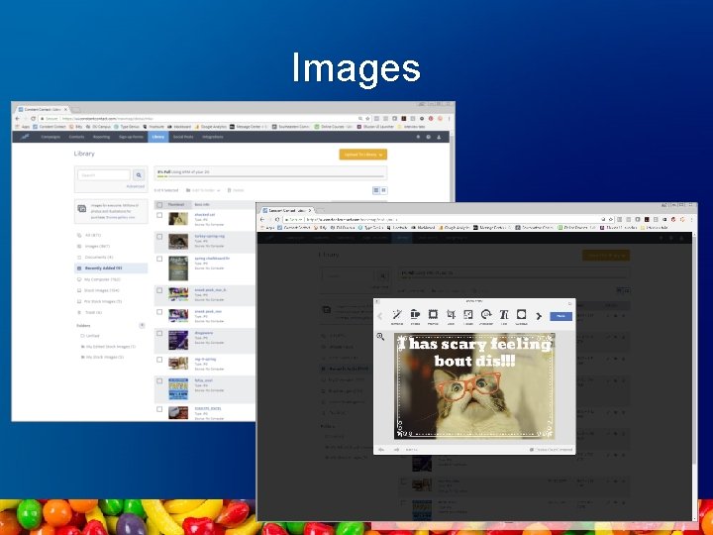Switch to list view in the back window
Image resolution: width=713 pixels, height=535 pixels.
point(376,190)
